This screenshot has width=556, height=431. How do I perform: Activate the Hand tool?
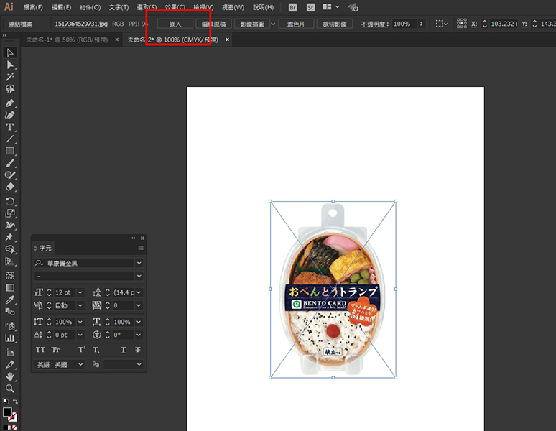click(x=10, y=376)
